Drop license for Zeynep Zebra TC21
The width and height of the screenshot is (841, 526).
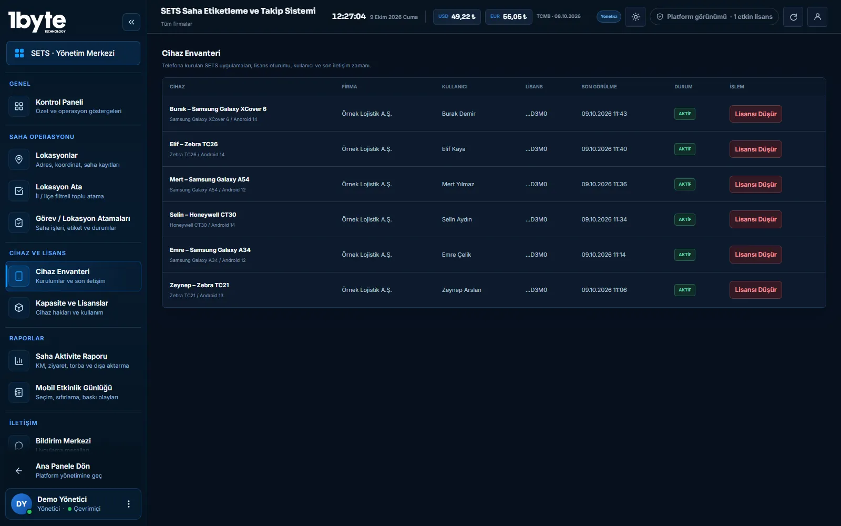click(755, 290)
